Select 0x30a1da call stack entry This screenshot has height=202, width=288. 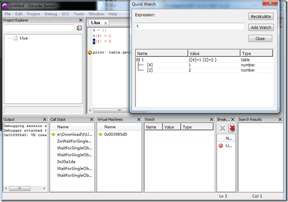tap(66, 162)
